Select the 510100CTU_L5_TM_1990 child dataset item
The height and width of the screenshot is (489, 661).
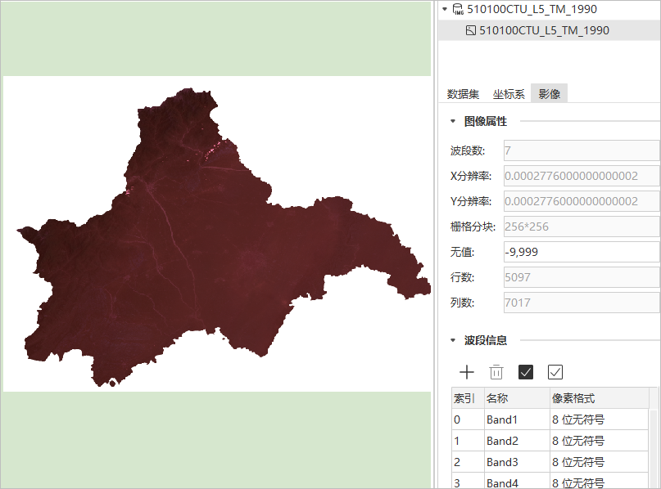pos(544,31)
